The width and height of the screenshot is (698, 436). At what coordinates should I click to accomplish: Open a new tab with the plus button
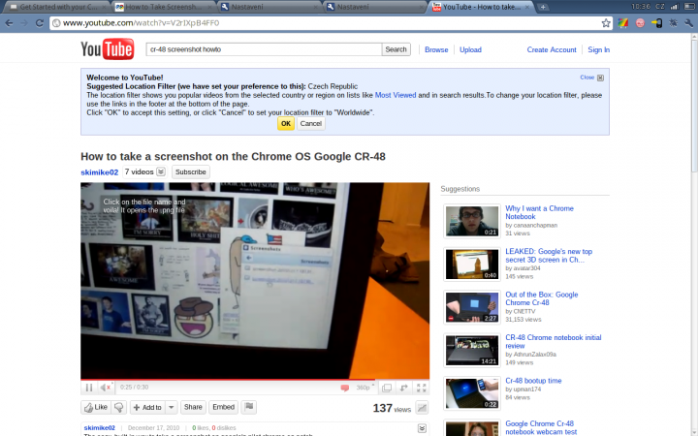click(543, 7)
